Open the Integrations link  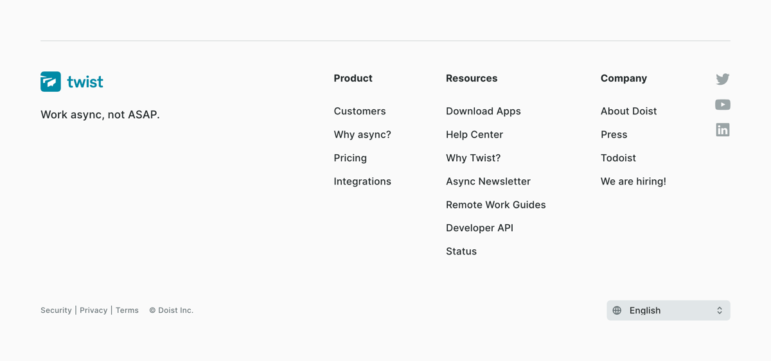362,181
